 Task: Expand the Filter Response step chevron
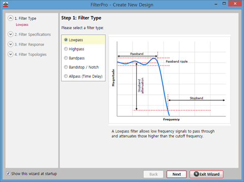(x=11, y=44)
